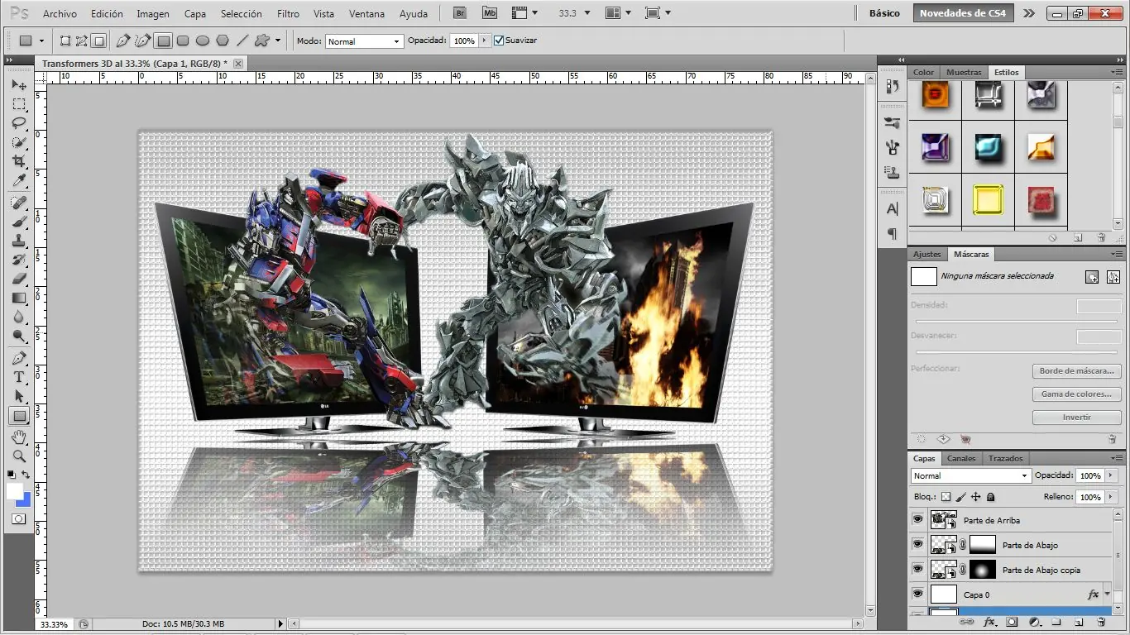Hide the Parte de Arriba layer

click(917, 519)
